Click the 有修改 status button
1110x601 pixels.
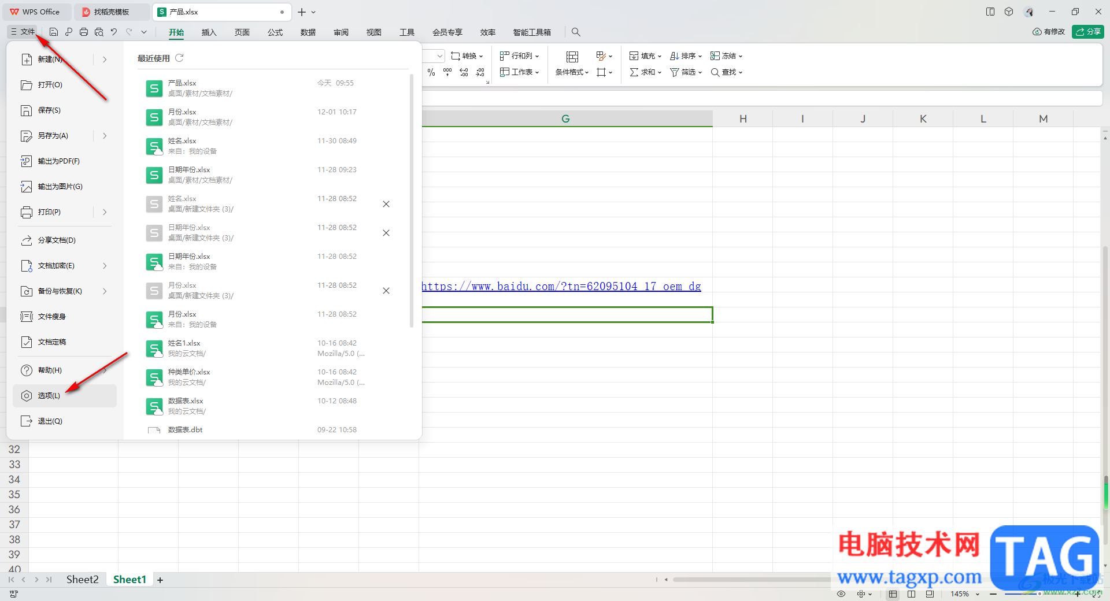coord(1049,32)
